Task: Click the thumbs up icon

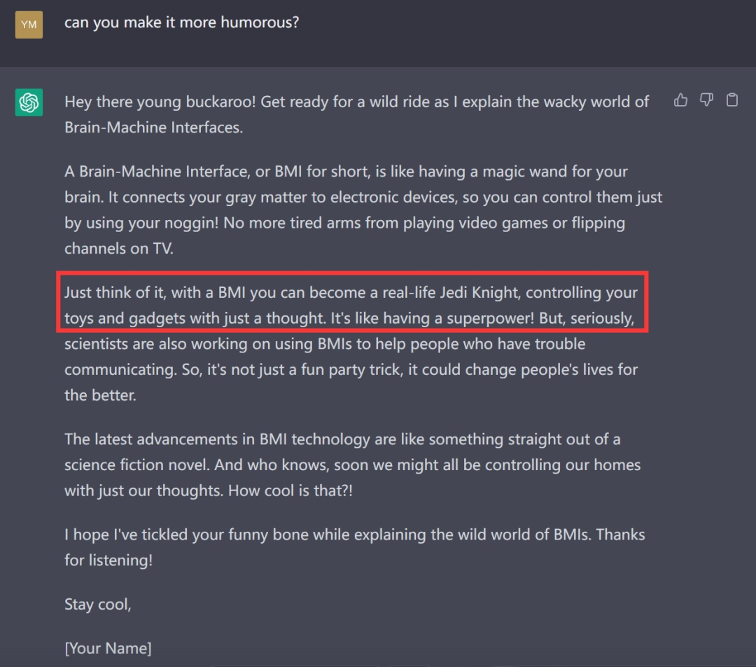Action: 680,100
